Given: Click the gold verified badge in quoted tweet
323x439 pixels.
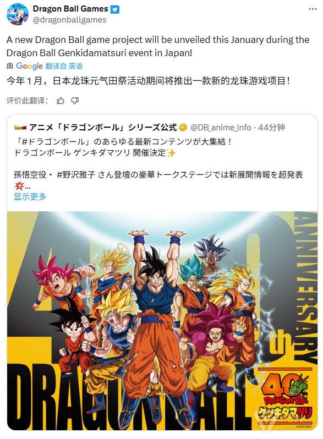Looking at the screenshot, I should 183,128.
